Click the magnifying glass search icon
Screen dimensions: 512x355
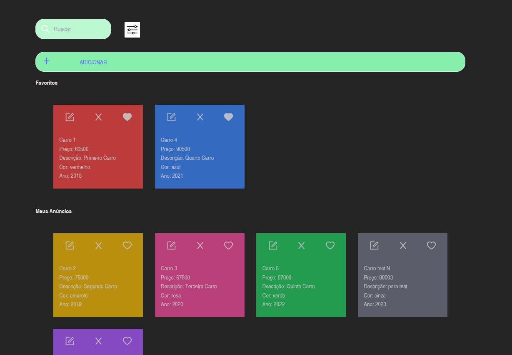coord(45,29)
